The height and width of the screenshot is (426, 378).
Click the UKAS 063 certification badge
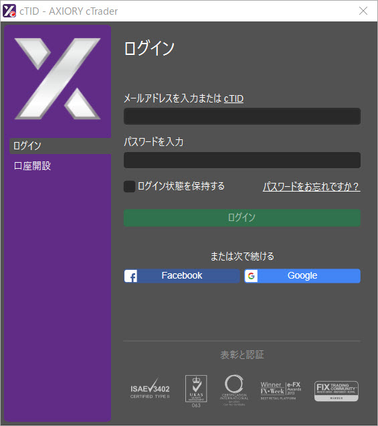196,391
